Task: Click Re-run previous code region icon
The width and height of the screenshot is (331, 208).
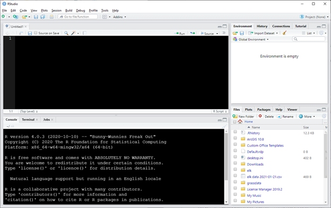Action: click(193, 33)
